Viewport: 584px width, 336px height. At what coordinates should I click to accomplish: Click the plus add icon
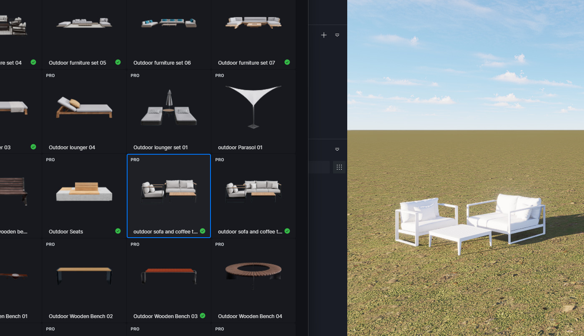coord(324,35)
